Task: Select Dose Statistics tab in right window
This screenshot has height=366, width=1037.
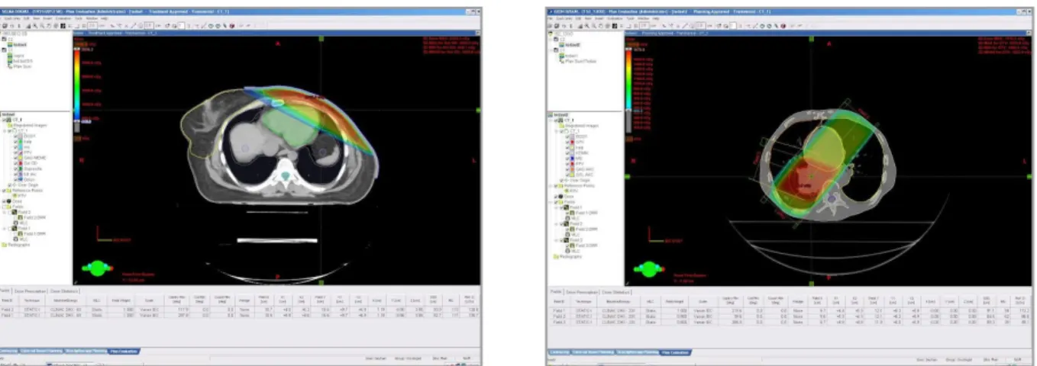Action: [x=615, y=292]
